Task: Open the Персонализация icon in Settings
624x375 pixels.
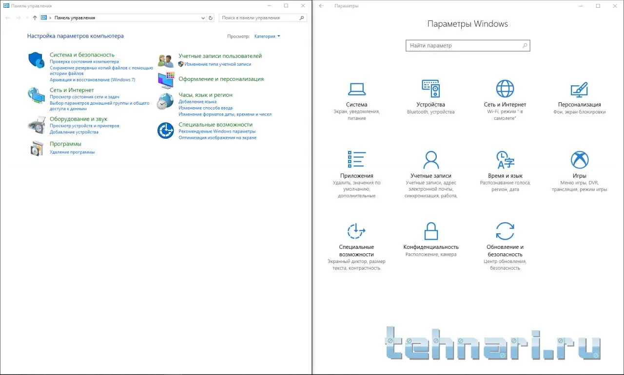Action: [x=579, y=89]
